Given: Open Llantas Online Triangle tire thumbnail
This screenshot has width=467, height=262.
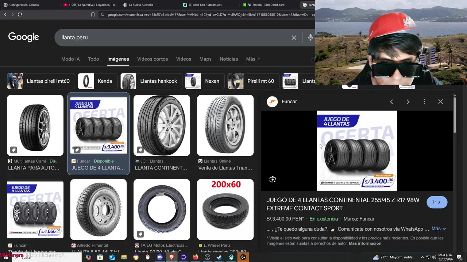Looking at the screenshot, I should pos(225,126).
